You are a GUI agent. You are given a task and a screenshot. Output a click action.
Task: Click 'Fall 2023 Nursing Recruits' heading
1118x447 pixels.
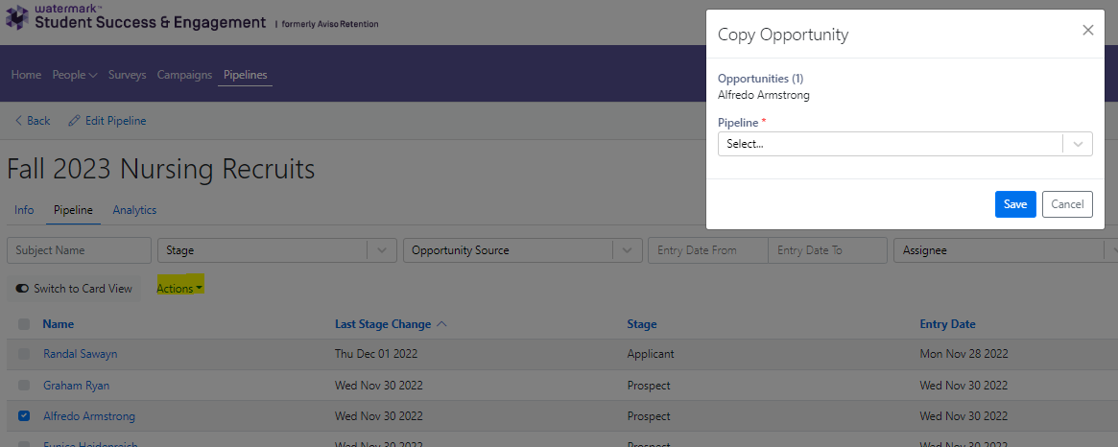tap(161, 169)
